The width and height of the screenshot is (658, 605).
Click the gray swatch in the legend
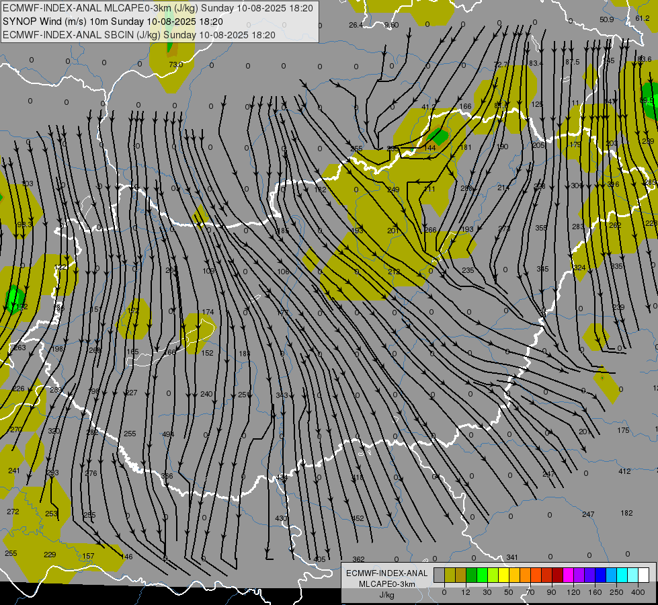[439, 575]
